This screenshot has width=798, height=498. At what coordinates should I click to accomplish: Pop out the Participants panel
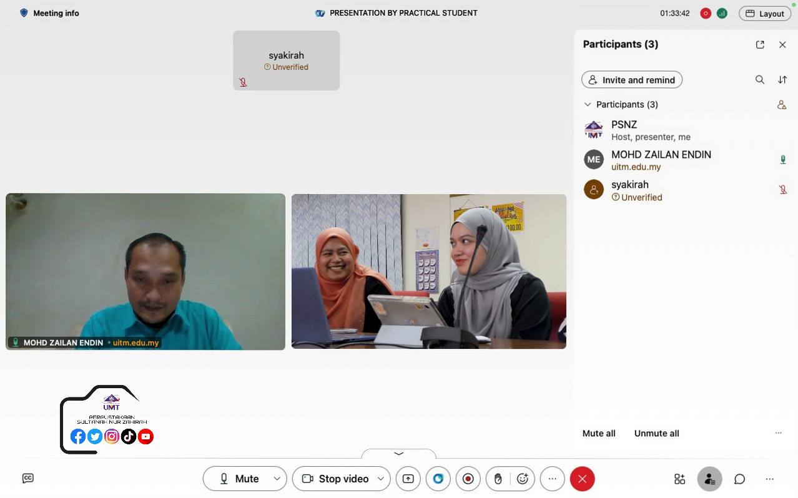760,44
